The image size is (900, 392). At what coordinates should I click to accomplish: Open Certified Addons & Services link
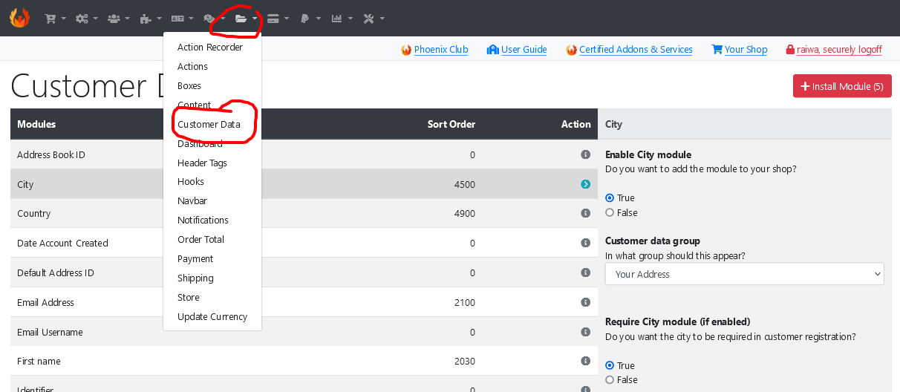[x=629, y=50]
